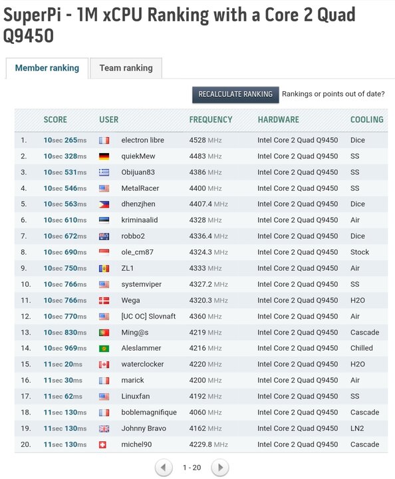Open the Hardware link in kriminaalid's row
This screenshot has height=479, width=395.
pyautogui.click(x=298, y=220)
